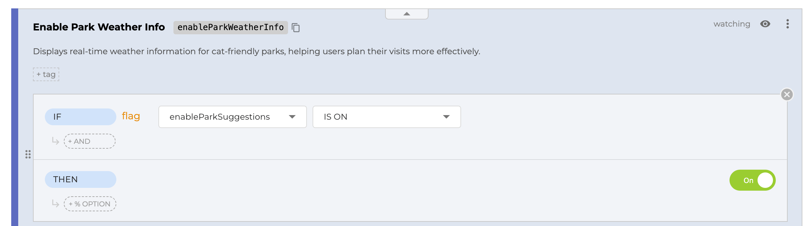808x226 pixels.
Task: Click the Enable Park Weather Info title
Action: [x=99, y=27]
